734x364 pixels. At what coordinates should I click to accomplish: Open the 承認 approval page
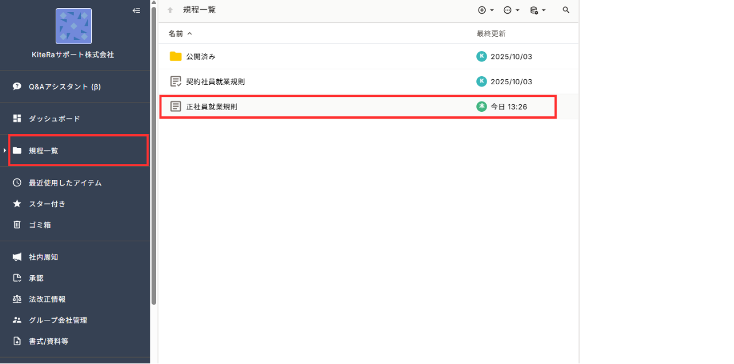[36, 278]
